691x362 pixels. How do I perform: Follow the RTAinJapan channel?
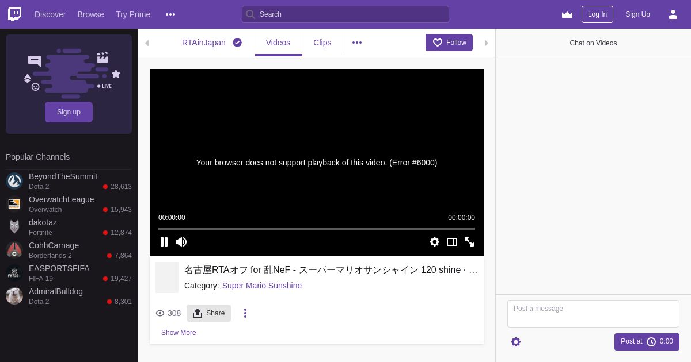[449, 43]
